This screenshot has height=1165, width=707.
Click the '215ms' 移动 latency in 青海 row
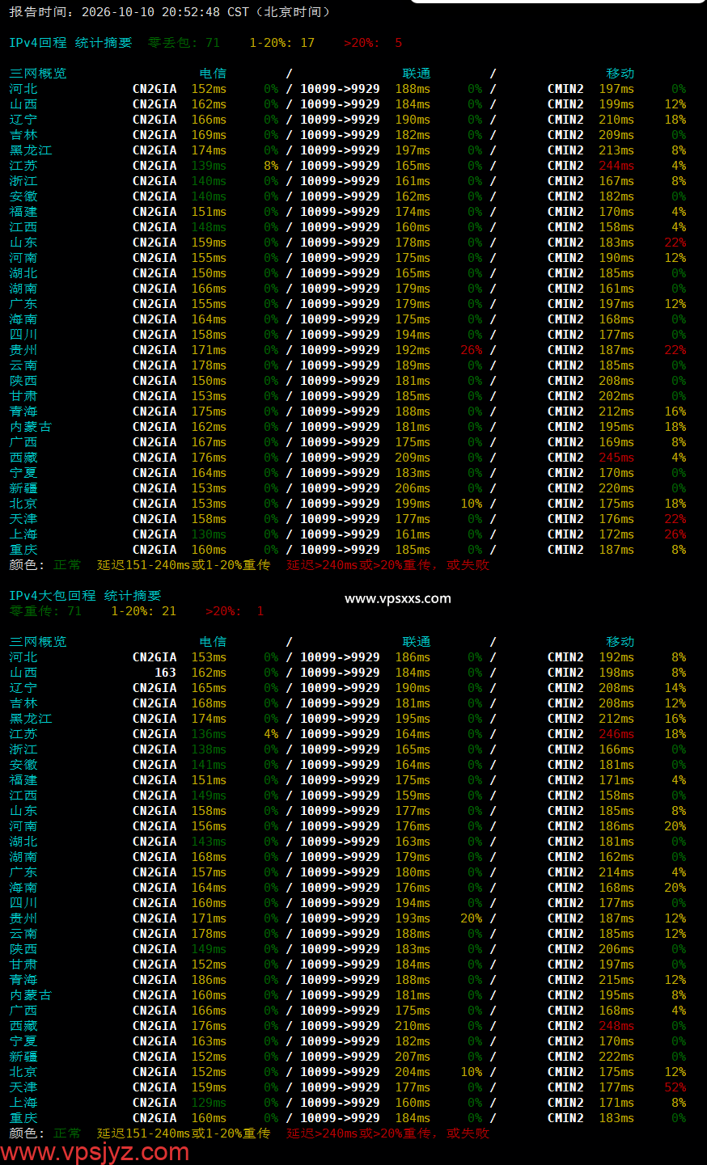[616, 980]
